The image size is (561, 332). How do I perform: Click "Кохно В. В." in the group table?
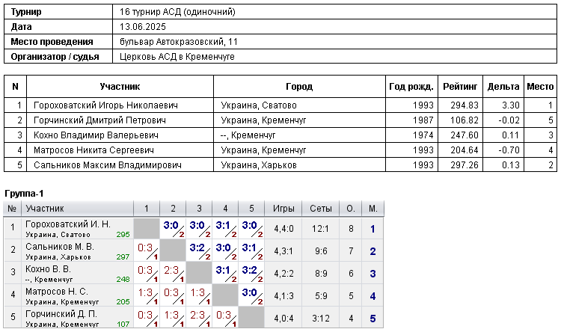pyautogui.click(x=48, y=269)
